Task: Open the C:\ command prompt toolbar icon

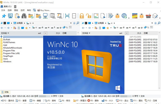Action: coord(10,16)
